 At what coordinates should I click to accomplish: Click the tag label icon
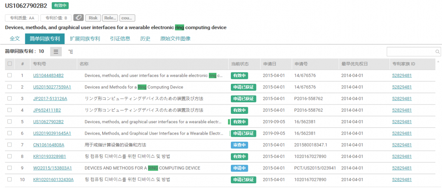pos(78,18)
